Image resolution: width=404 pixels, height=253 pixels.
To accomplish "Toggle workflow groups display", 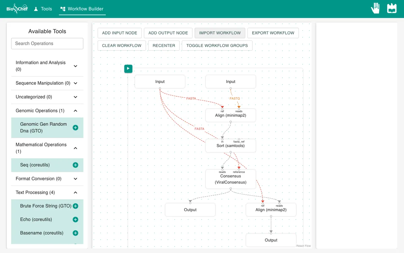I will (217, 46).
